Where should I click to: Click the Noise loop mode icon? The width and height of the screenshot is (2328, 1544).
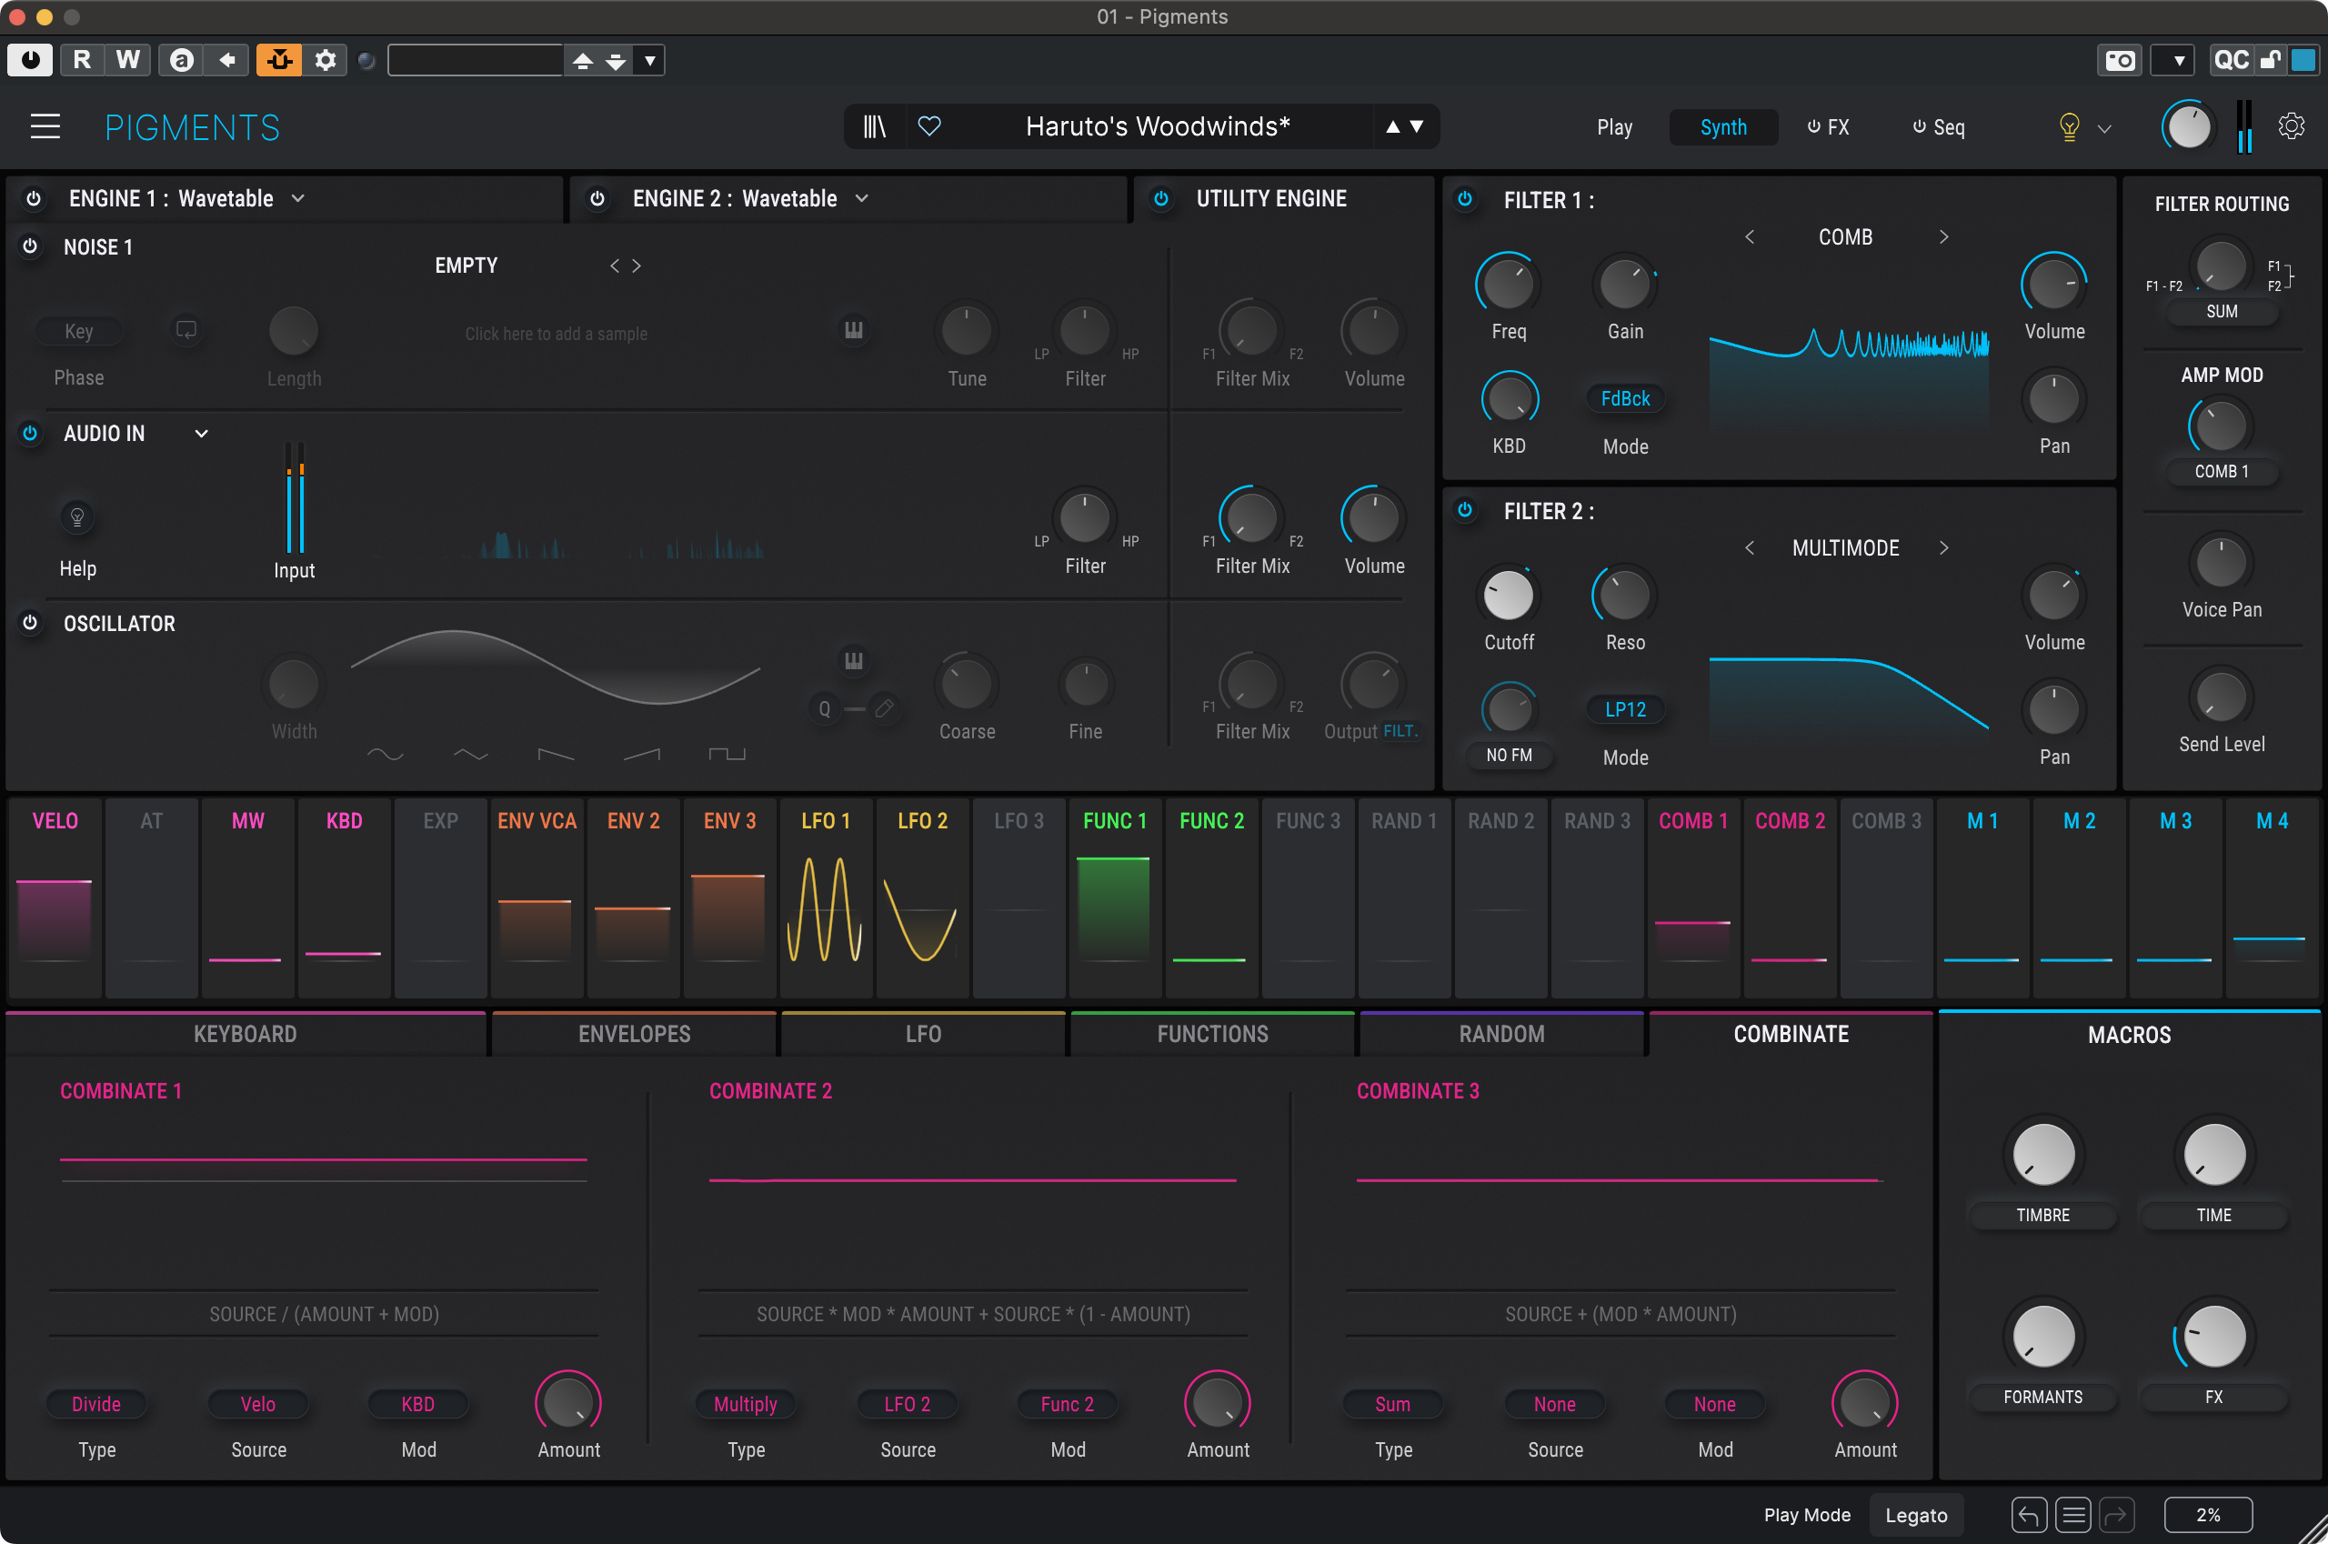point(186,330)
